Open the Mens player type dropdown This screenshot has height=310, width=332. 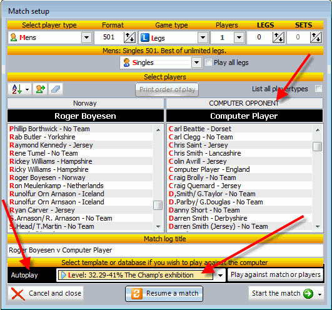pos(87,37)
